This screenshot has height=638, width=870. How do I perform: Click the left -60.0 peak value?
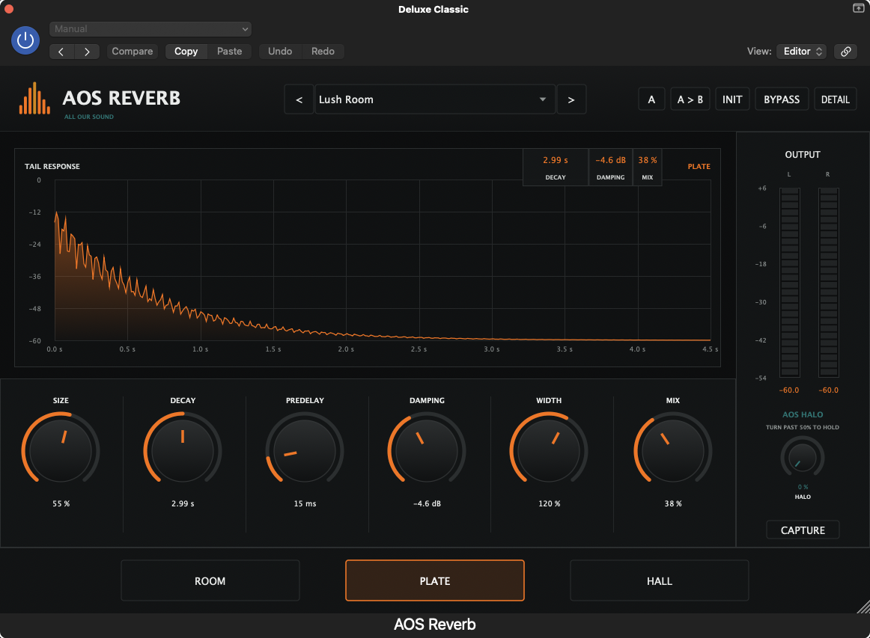pos(789,390)
